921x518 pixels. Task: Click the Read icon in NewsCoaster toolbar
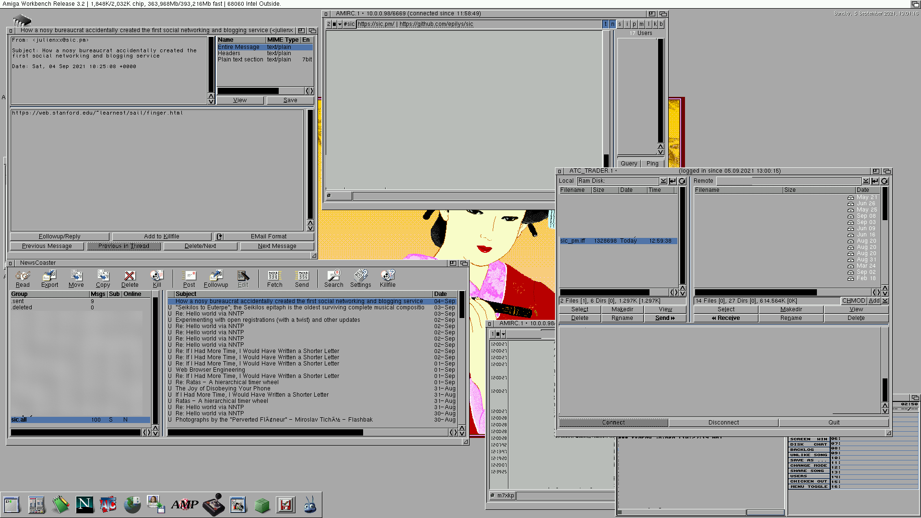click(23, 278)
